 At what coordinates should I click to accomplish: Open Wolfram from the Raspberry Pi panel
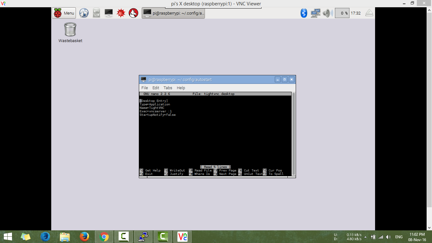133,13
